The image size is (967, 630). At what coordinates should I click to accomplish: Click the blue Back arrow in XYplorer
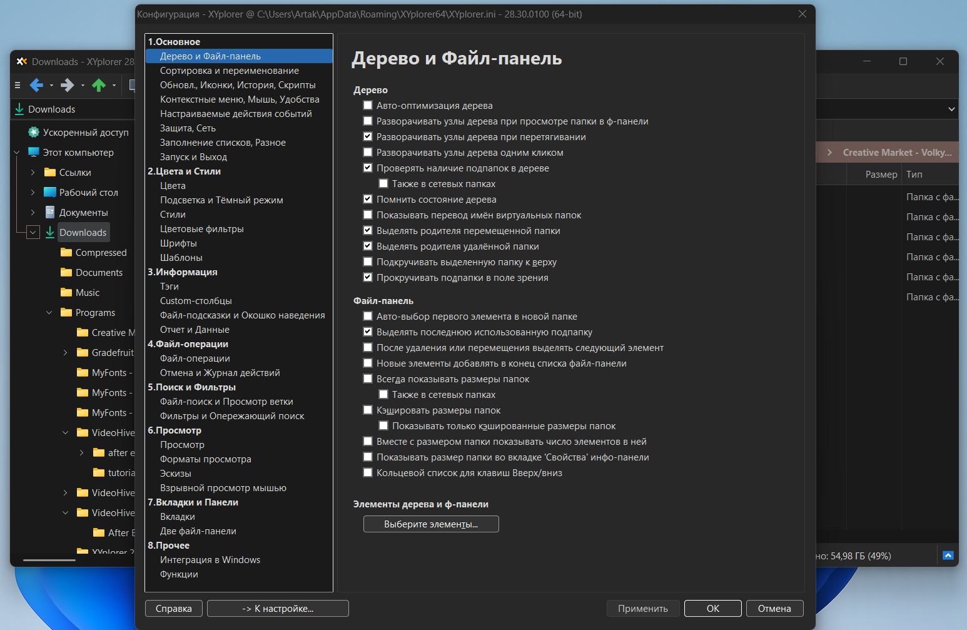(x=36, y=85)
